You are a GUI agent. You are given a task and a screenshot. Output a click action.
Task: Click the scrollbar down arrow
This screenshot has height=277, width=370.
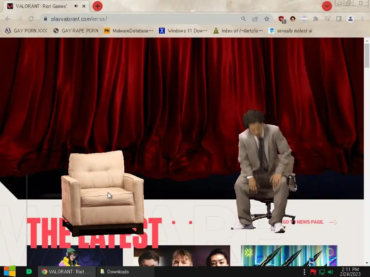pos(367,263)
